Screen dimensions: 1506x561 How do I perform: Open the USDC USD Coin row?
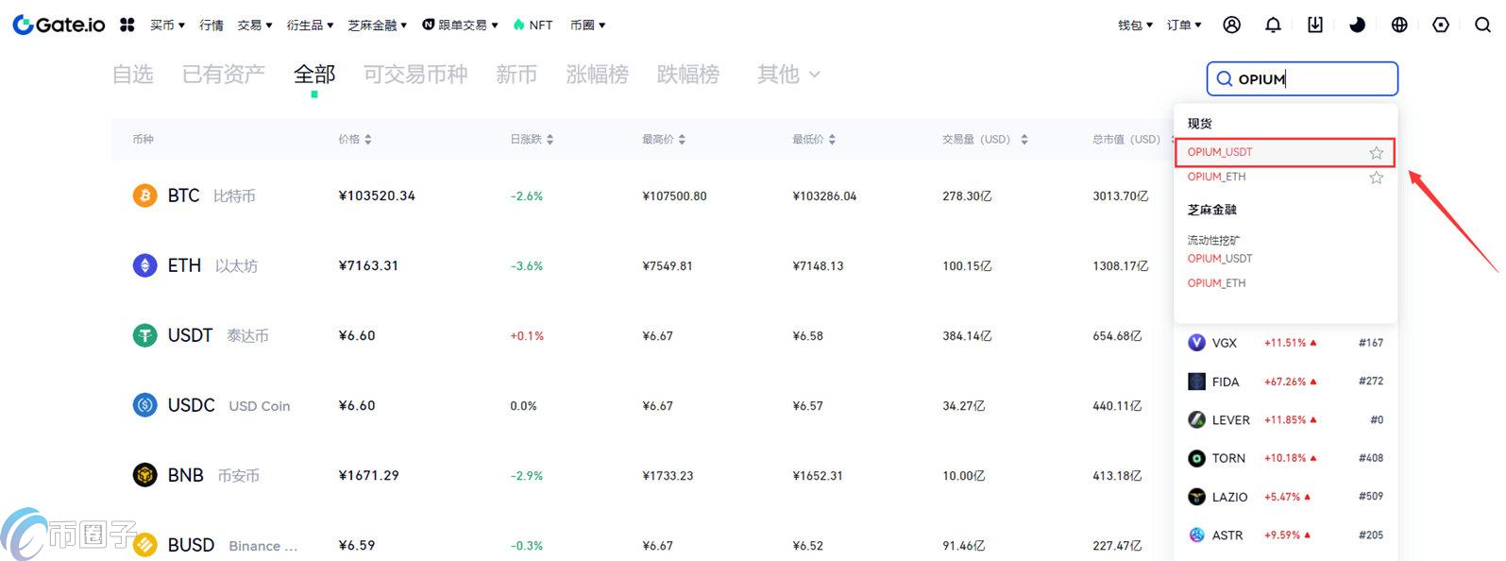click(640, 405)
